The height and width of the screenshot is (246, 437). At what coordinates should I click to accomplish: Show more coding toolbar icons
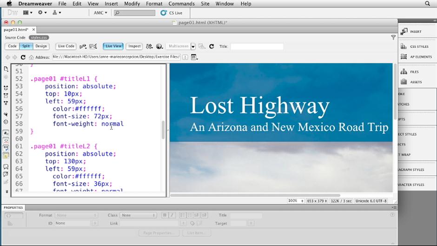click(x=7, y=192)
